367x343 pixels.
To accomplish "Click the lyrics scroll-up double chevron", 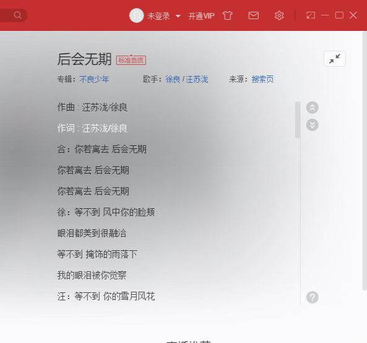I will (x=313, y=108).
